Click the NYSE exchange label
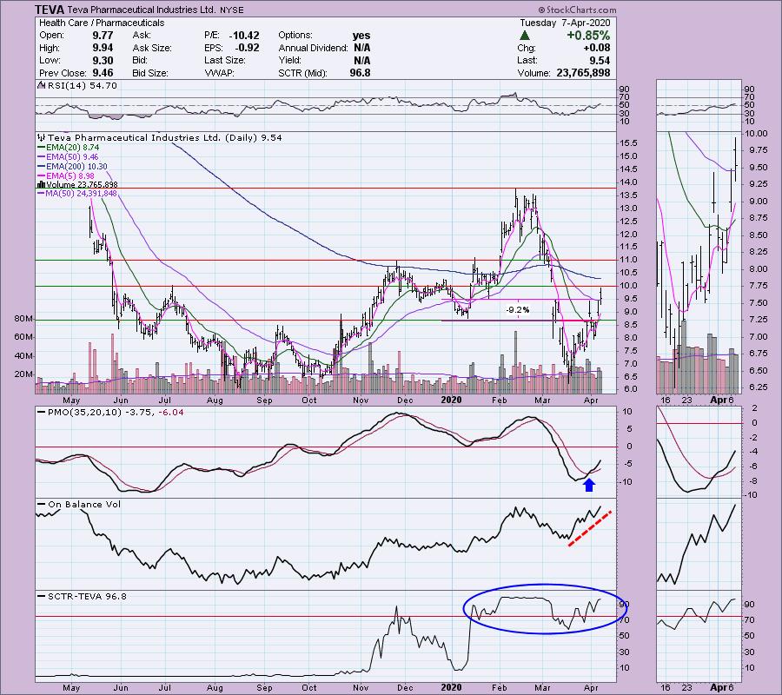The width and height of the screenshot is (782, 695). pos(231,10)
